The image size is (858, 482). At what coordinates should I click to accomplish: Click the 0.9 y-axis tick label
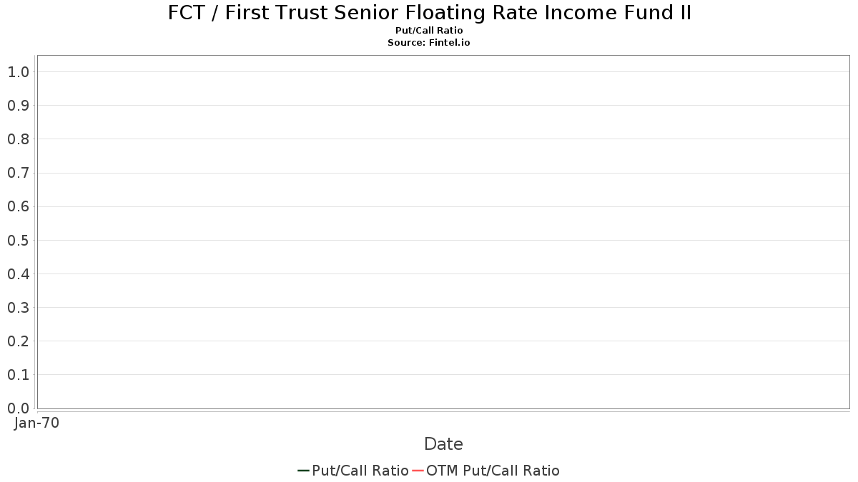click(19, 106)
